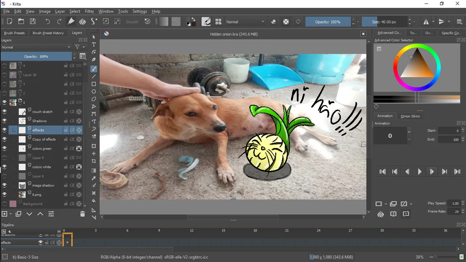Select the Fill bucket tool

pyautogui.click(x=94, y=201)
